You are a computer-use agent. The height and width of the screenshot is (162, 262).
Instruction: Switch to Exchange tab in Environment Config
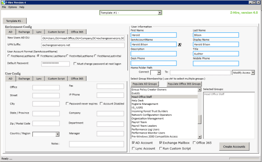click(x=24, y=32)
